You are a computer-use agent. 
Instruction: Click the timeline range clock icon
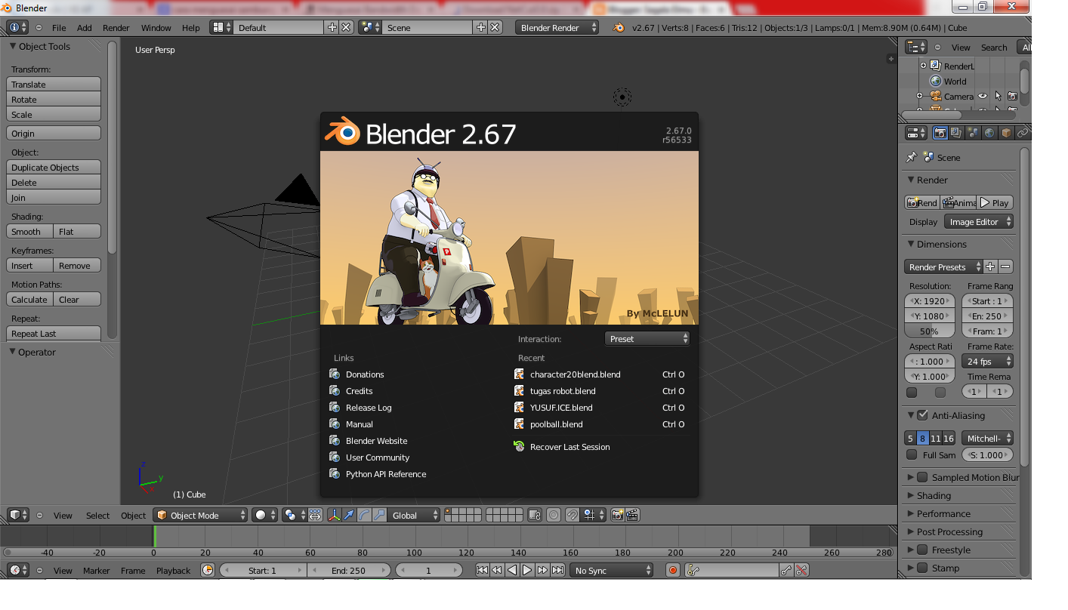click(x=208, y=570)
